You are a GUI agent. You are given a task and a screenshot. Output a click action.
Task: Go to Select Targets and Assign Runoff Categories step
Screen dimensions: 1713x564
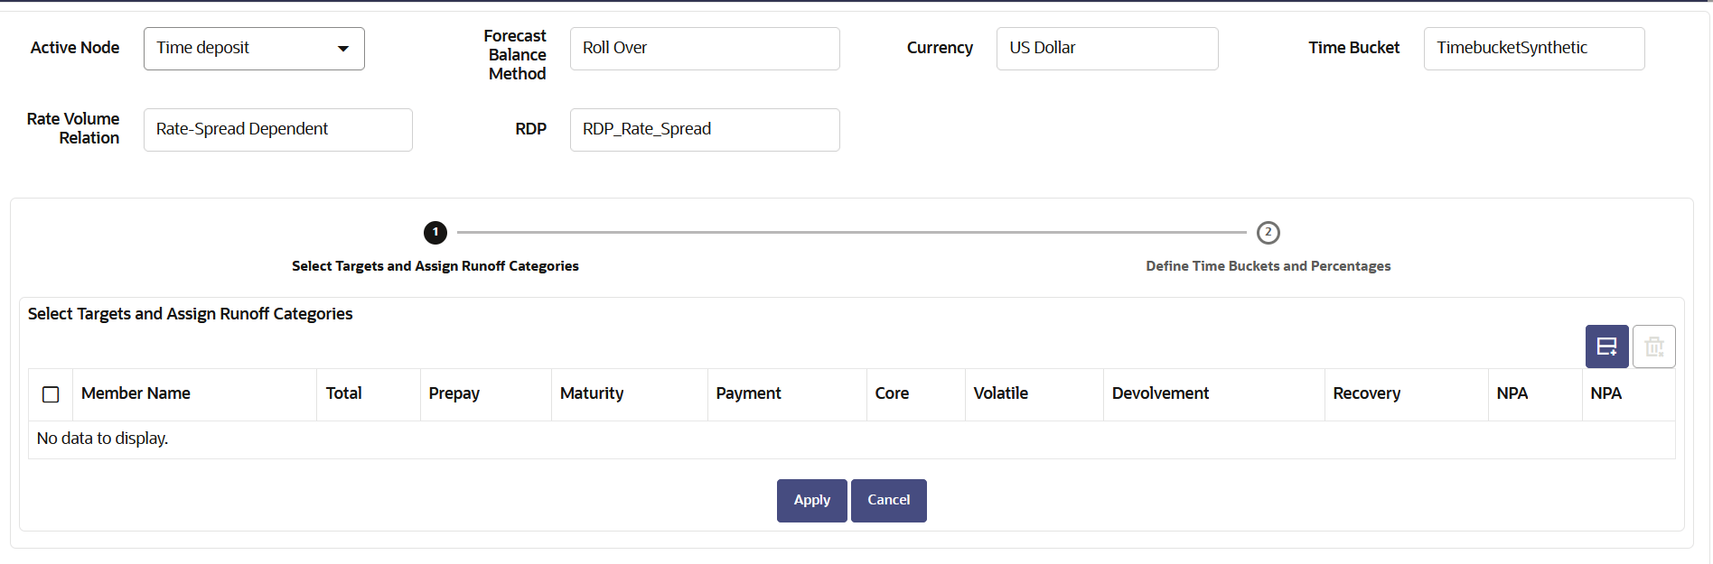tap(435, 266)
